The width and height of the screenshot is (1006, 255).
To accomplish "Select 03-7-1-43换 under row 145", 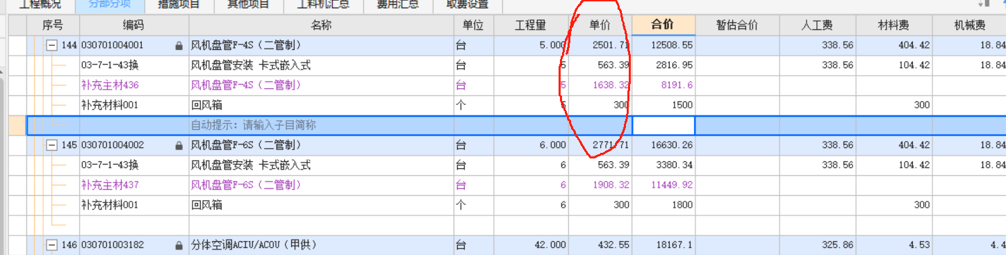I will (110, 165).
